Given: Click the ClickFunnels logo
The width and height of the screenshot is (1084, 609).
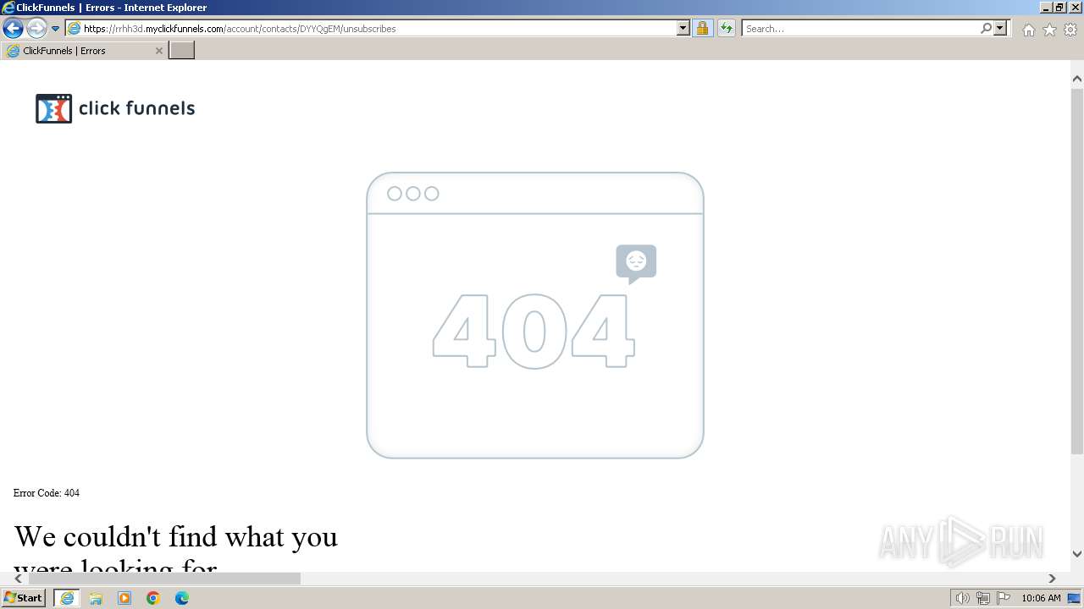Looking at the screenshot, I should tap(115, 108).
